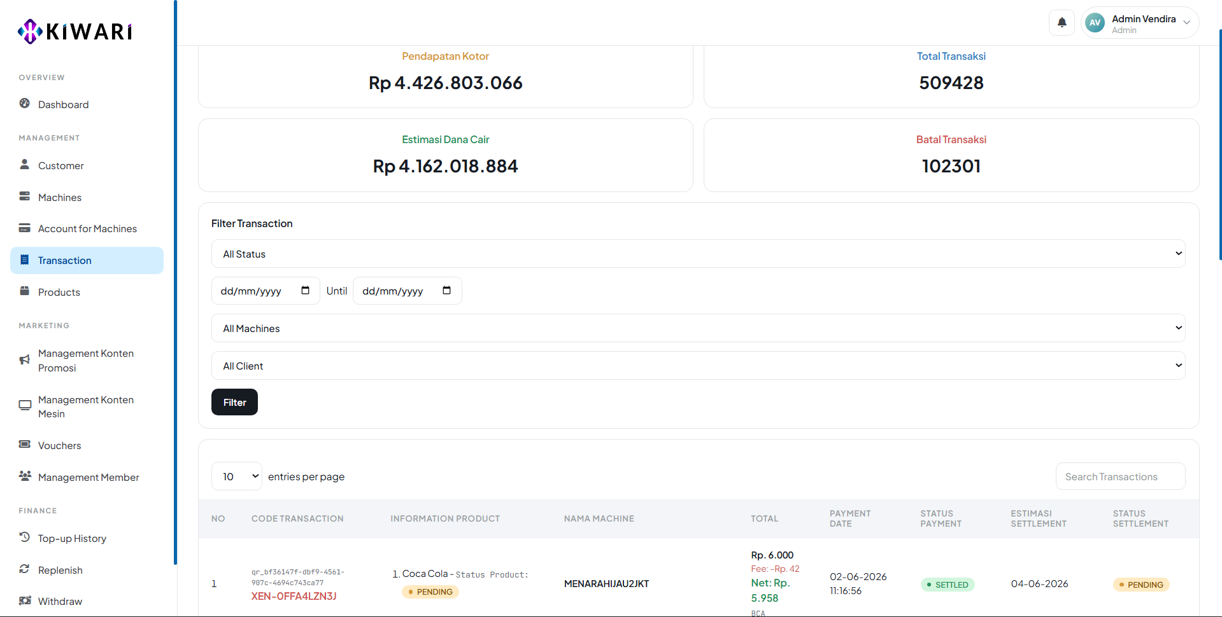The height and width of the screenshot is (617, 1222).
Task: Sort by STATUS PAYMENT column header
Action: (941, 518)
